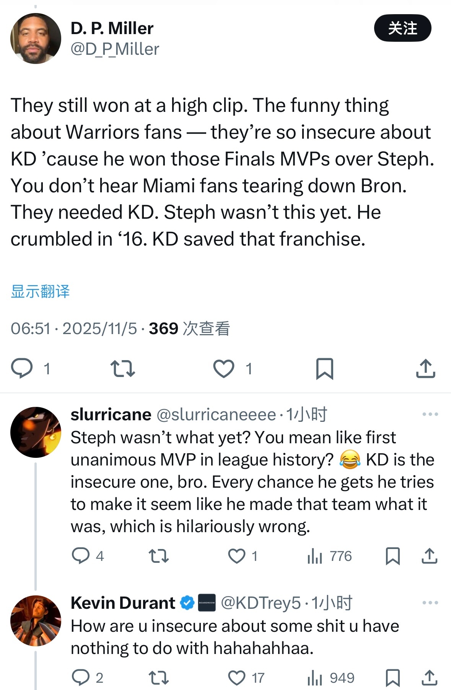The height and width of the screenshot is (690, 451).
Task: Open slurricane's avatar image
Action: (x=36, y=432)
